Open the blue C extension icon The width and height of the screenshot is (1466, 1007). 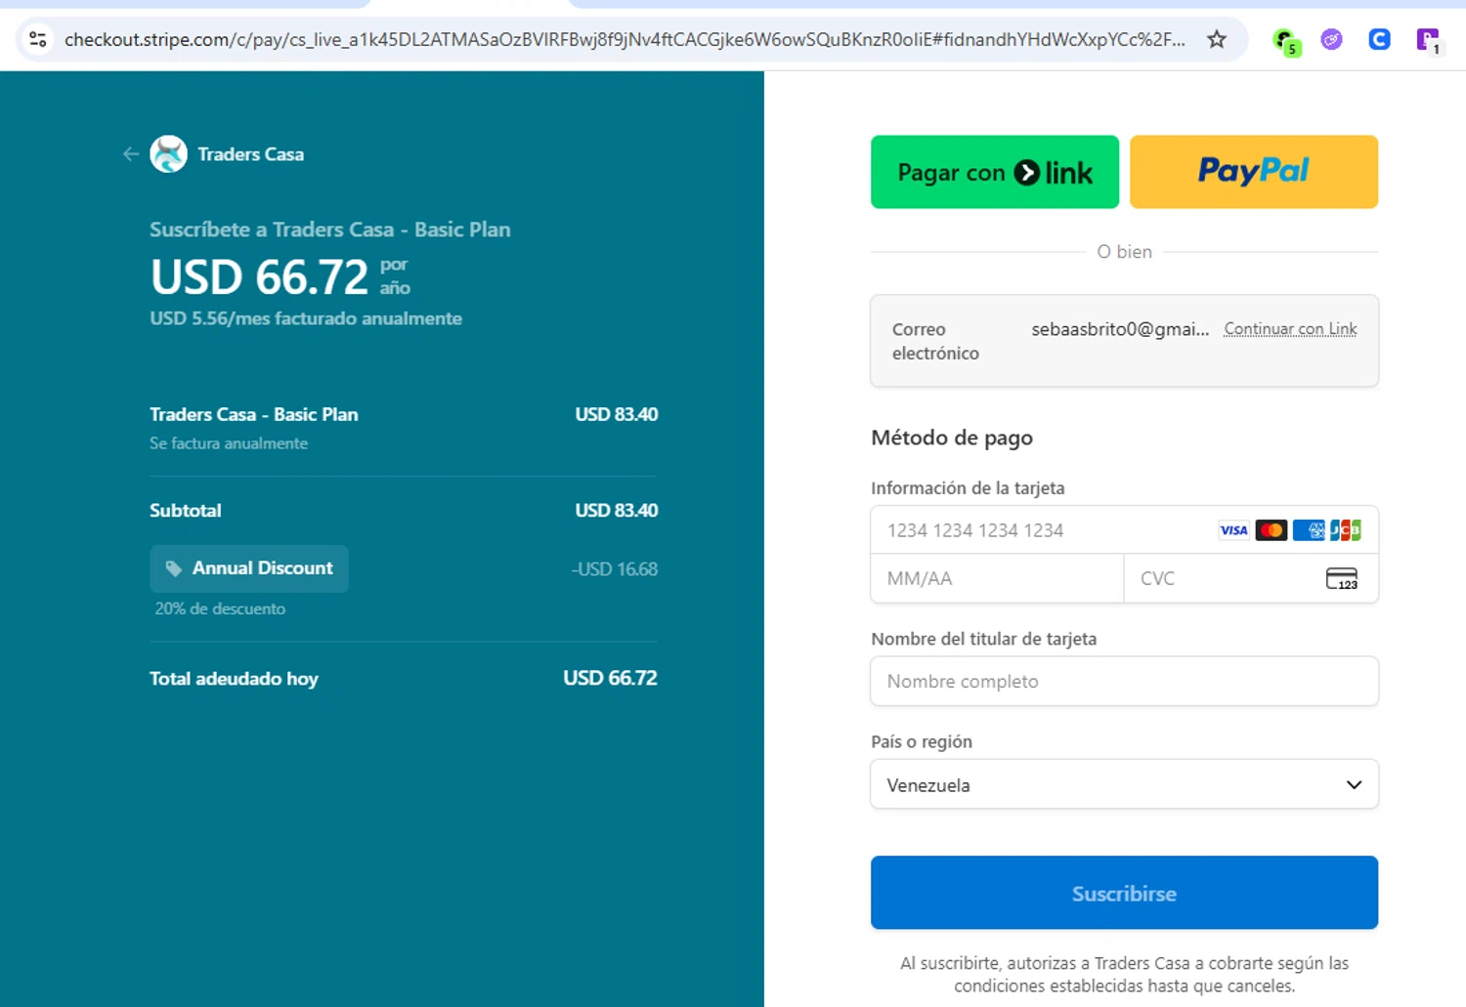pyautogui.click(x=1379, y=39)
